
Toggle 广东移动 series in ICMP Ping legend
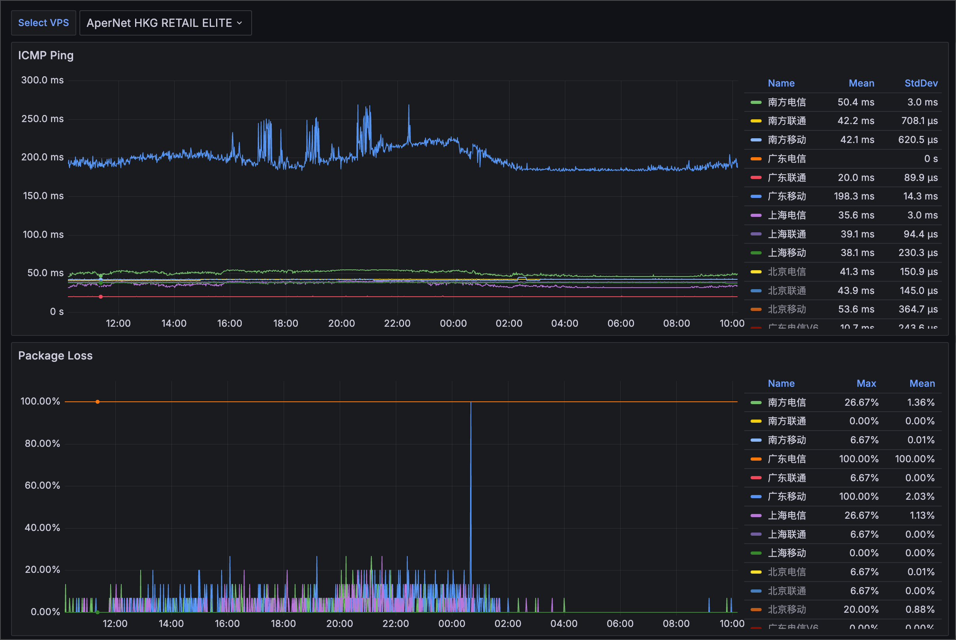(787, 196)
